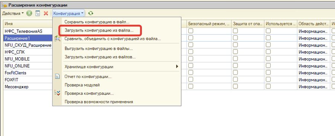The image size is (335, 136).
Task: Select the NFU_ONLINE row
Action: pyautogui.click(x=28, y=66)
